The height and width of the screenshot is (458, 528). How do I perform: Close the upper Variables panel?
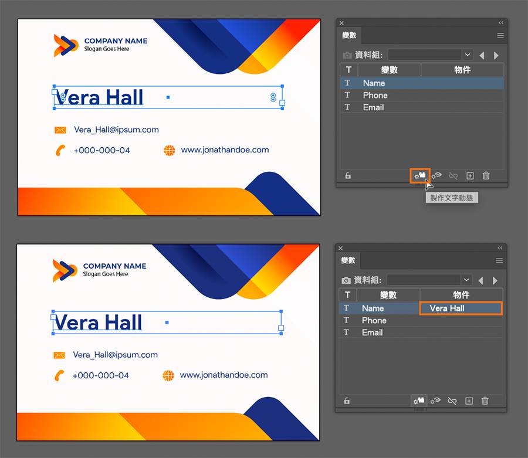pos(342,23)
